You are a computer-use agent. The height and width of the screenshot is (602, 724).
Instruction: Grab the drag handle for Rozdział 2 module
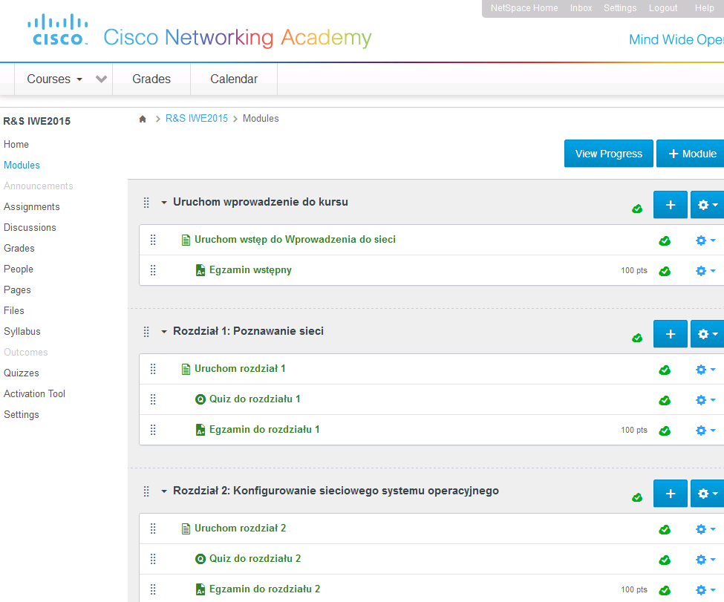(x=146, y=491)
